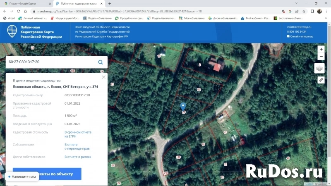Viewport: 331px width, 186px height.
Task: Zoom in on the cadastral map
Action: [x=321, y=49]
